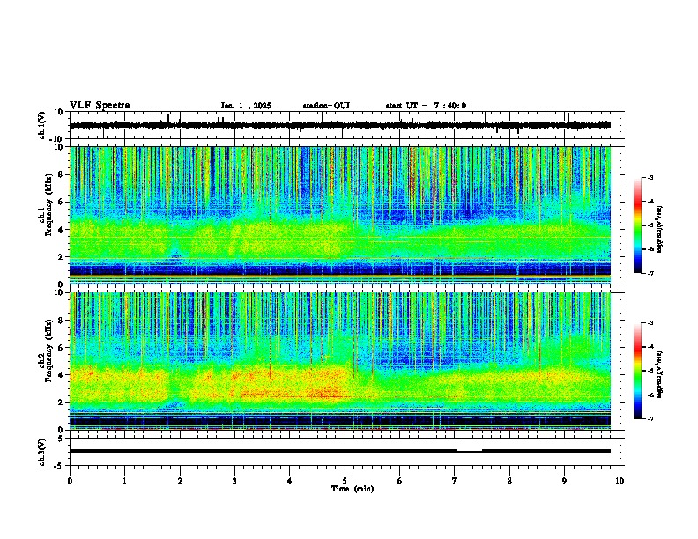Click the "8" kHz tick on ch.1 frequency axis

62,174
